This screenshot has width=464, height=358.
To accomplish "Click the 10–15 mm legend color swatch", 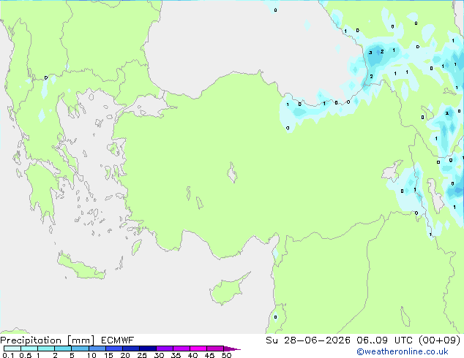I will tap(97, 349).
